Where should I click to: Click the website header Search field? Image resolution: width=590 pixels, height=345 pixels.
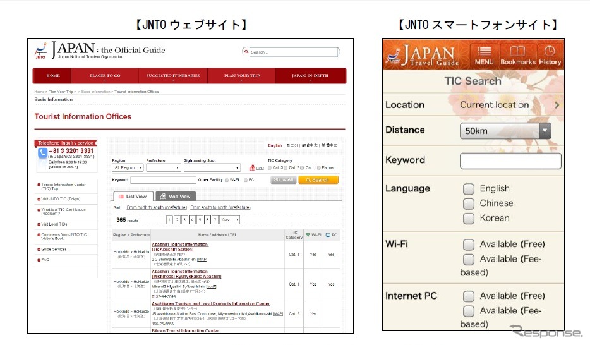[x=294, y=52]
